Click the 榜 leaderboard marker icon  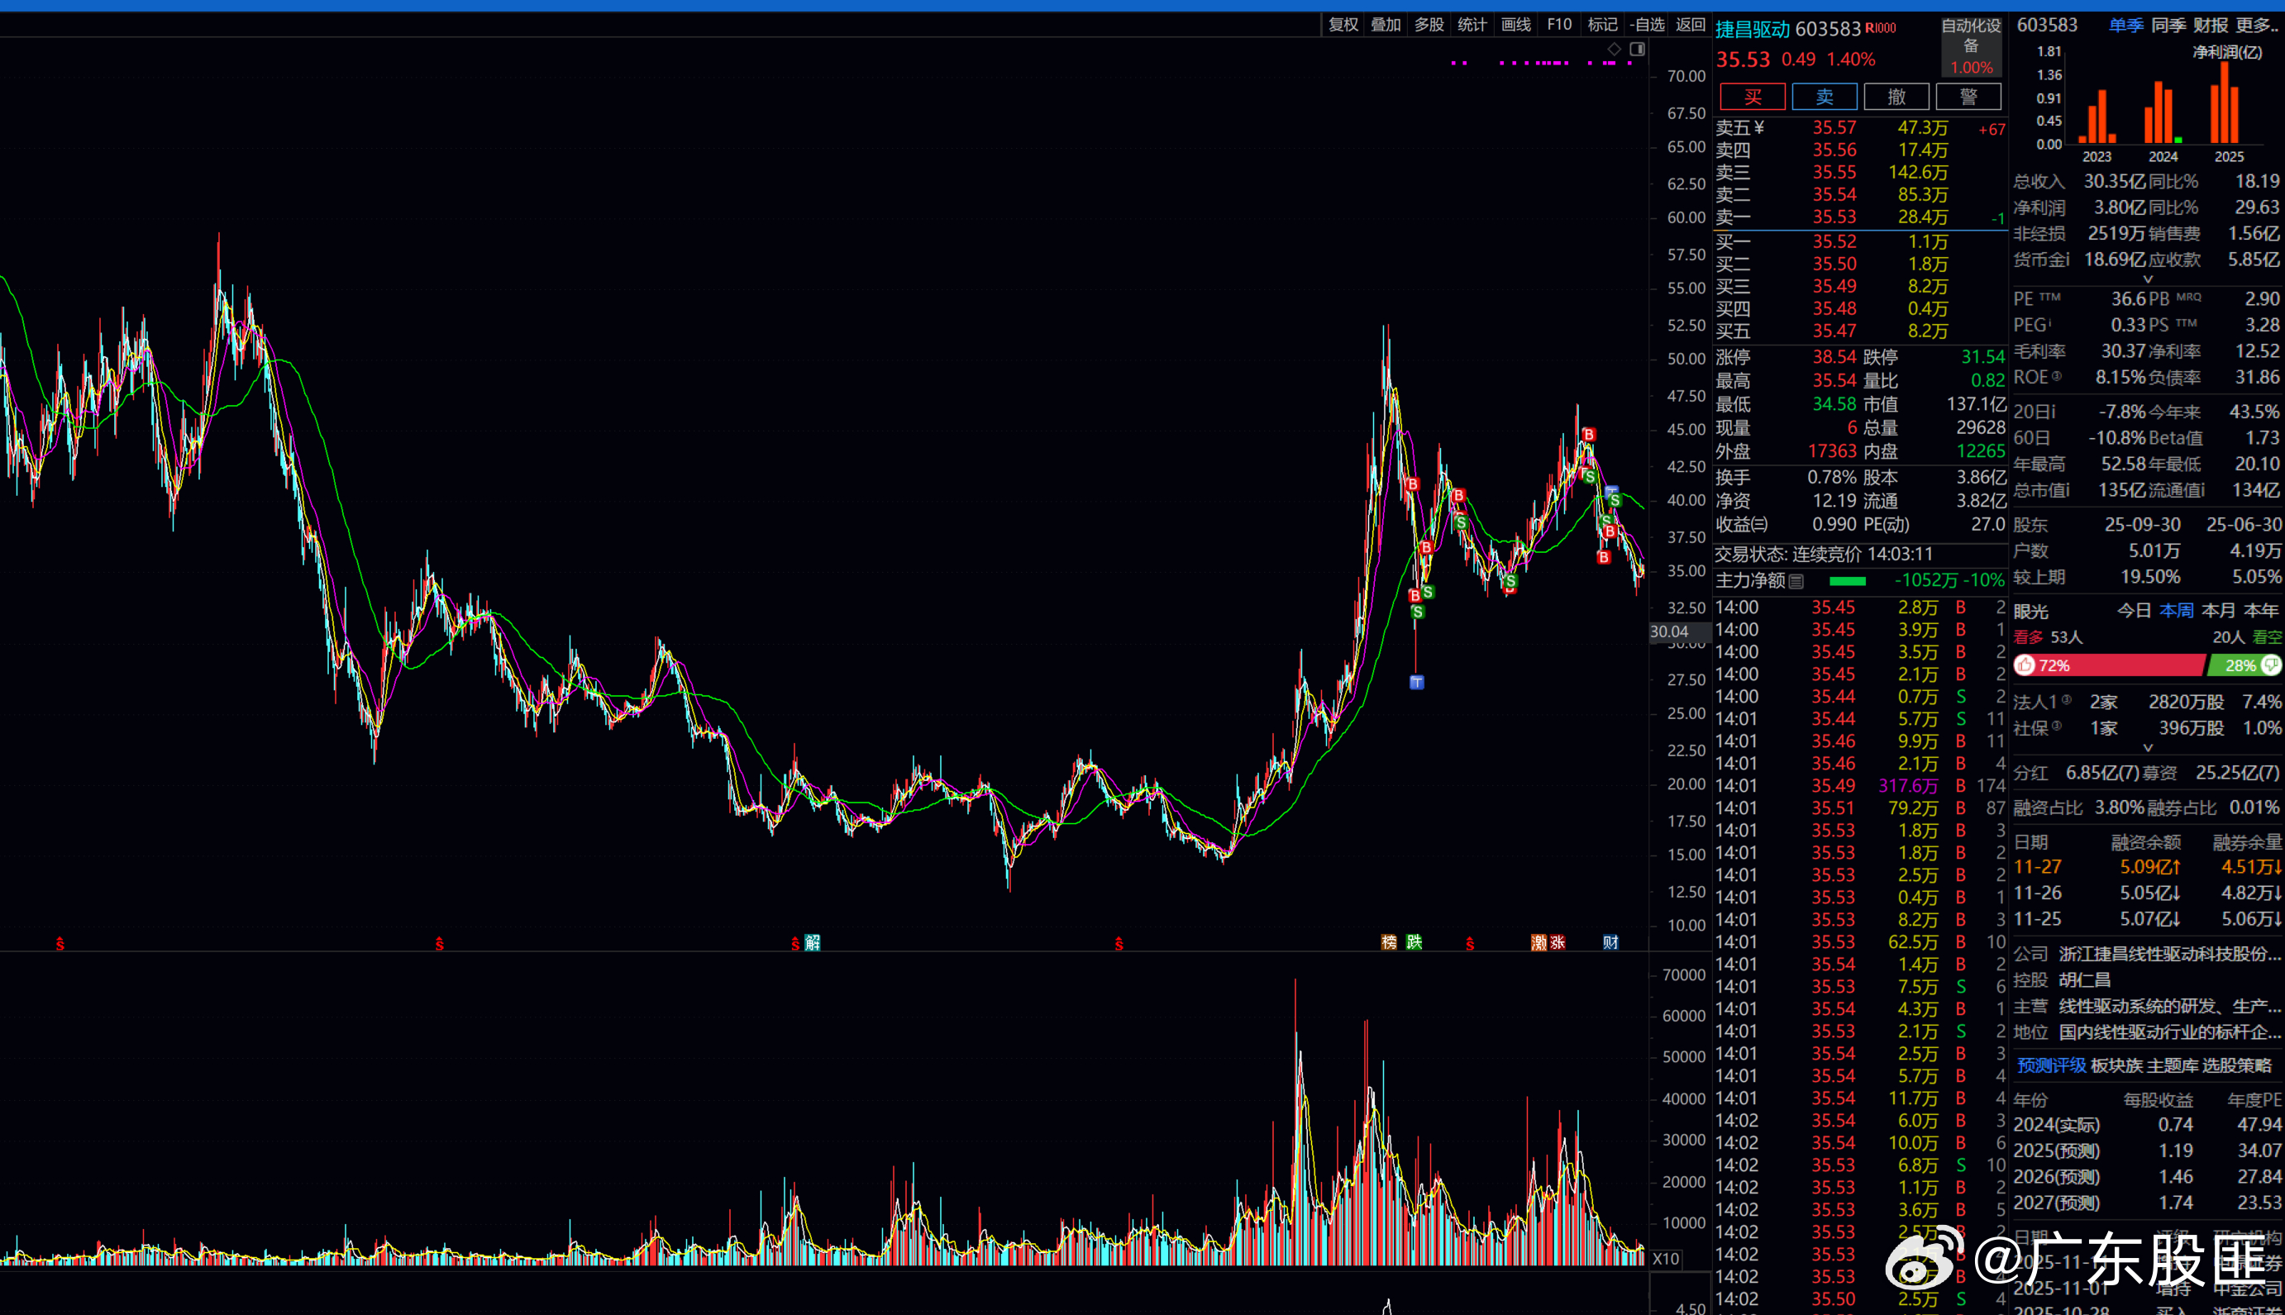tap(1389, 942)
